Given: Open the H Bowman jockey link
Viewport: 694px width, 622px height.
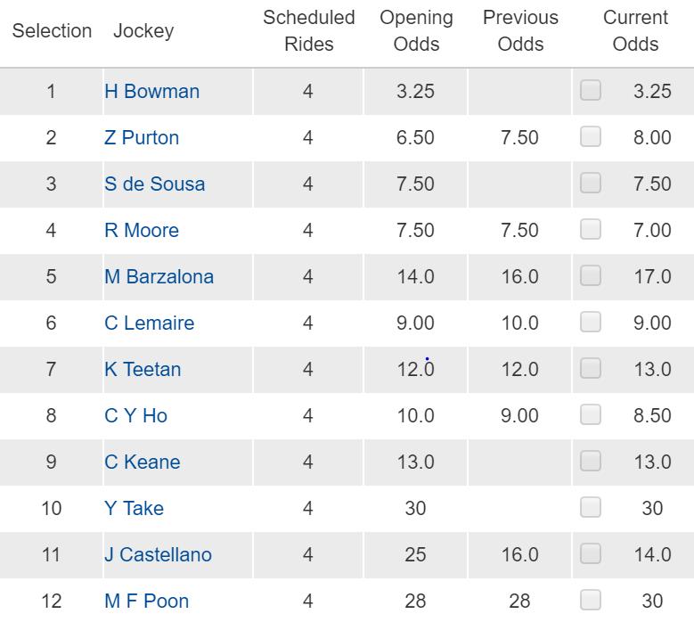Looking at the screenshot, I should 151,91.
